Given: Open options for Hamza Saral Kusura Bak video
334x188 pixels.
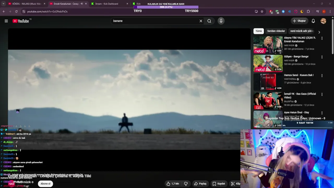Looking at the screenshot, I should click(x=322, y=75).
